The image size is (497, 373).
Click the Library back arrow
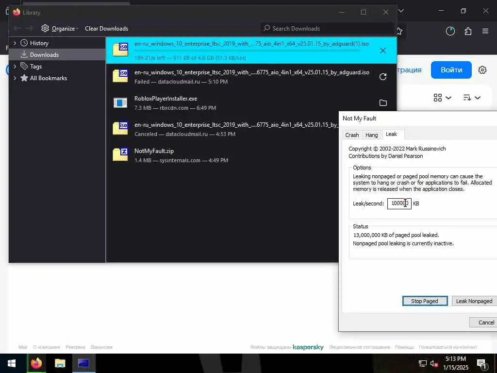(x=17, y=29)
